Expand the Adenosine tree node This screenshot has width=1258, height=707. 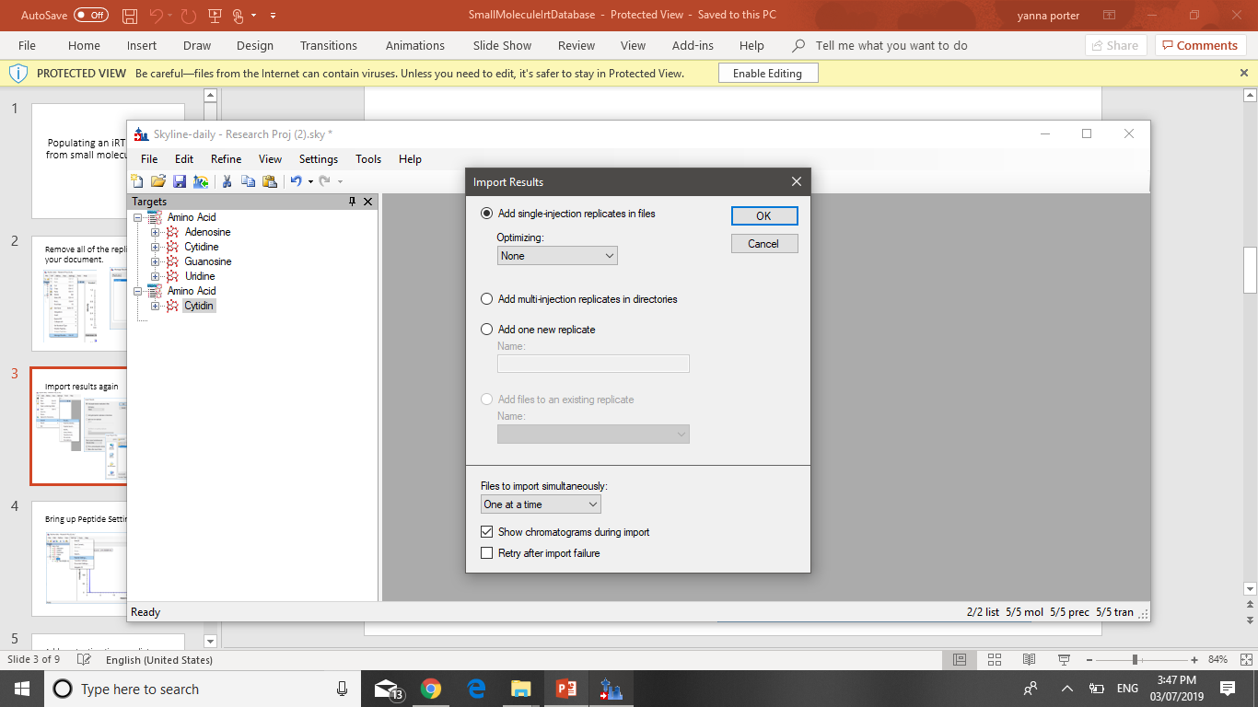click(156, 232)
